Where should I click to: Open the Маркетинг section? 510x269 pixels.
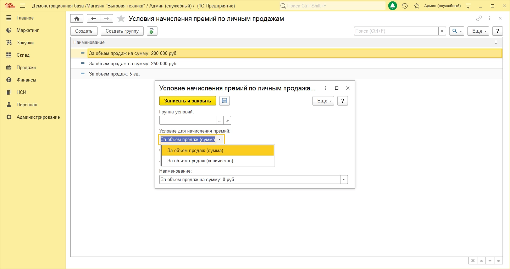click(28, 30)
